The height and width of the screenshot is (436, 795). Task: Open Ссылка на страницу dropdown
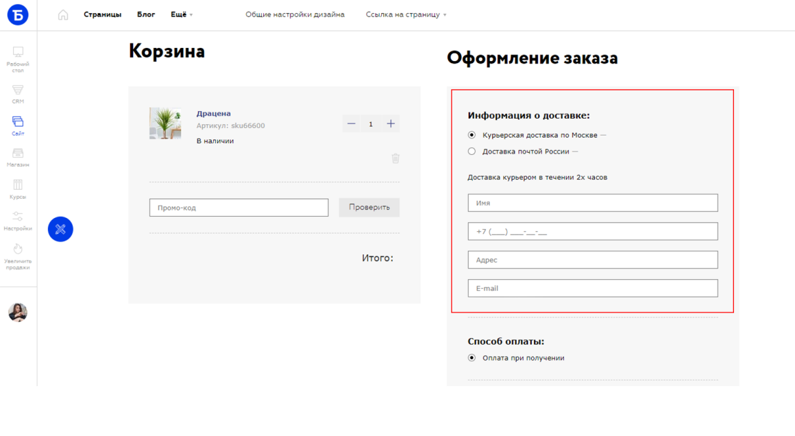click(406, 14)
